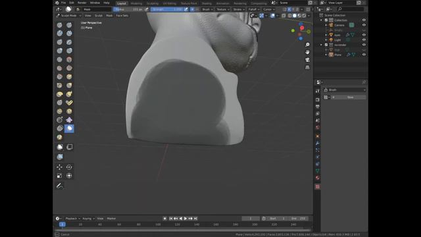Image resolution: width=421 pixels, height=237 pixels.
Task: Open the Texture header dropdown
Action: coord(223,9)
